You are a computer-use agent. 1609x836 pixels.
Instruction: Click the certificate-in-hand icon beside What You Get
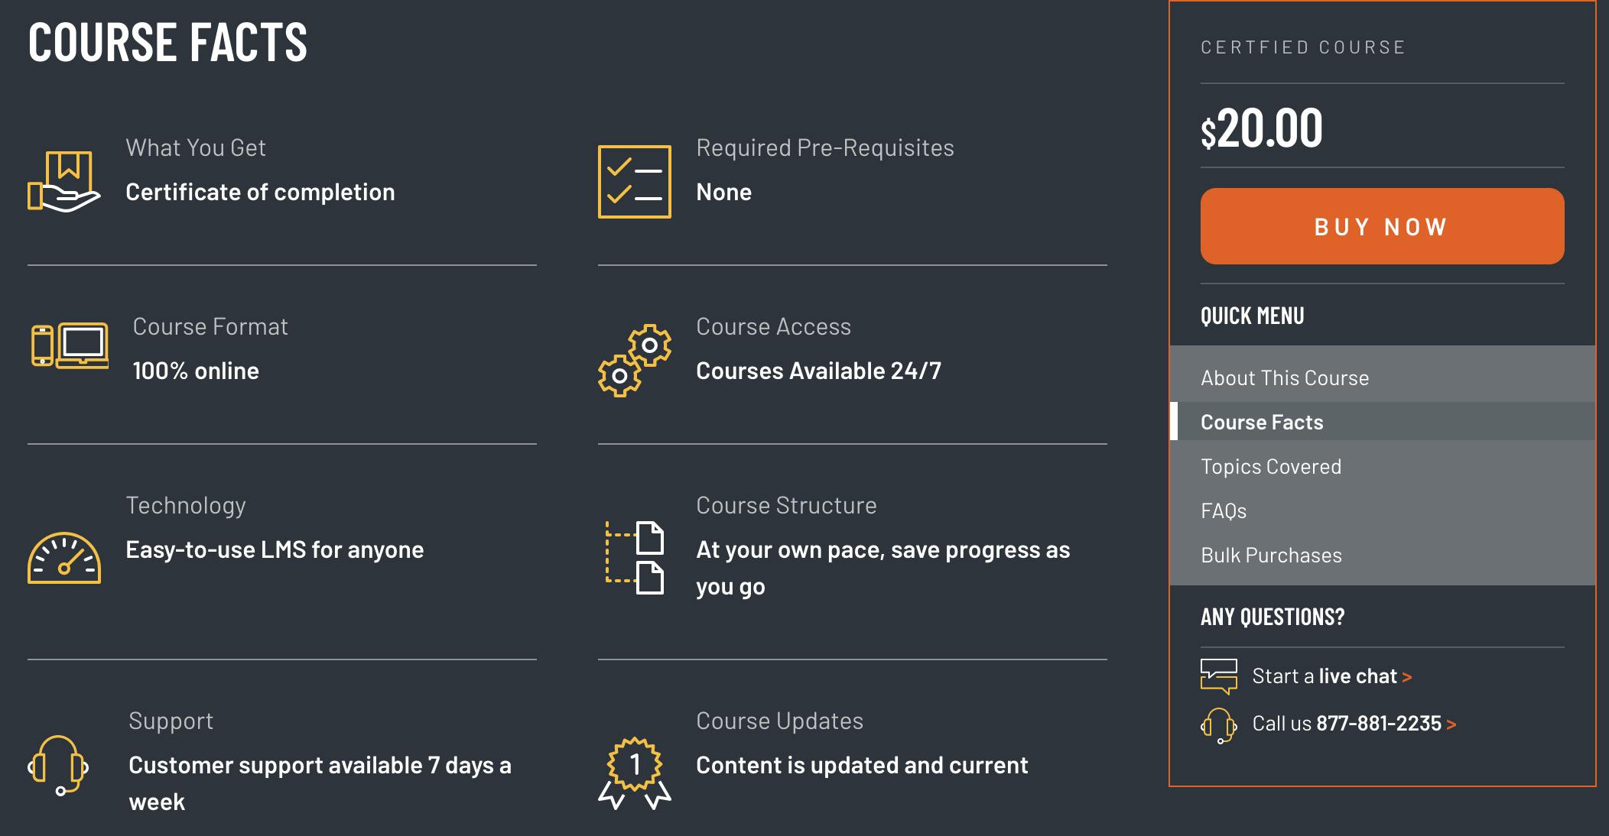click(64, 181)
